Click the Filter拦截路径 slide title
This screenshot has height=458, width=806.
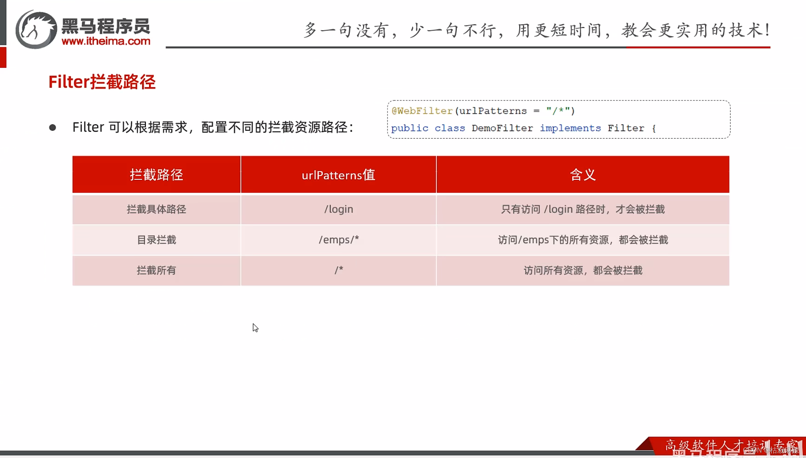(x=102, y=82)
